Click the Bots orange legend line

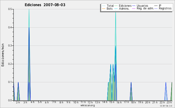pos(104,8)
